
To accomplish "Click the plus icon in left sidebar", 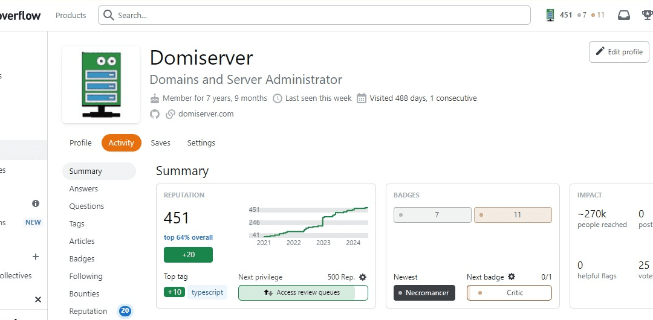I will point(36,257).
